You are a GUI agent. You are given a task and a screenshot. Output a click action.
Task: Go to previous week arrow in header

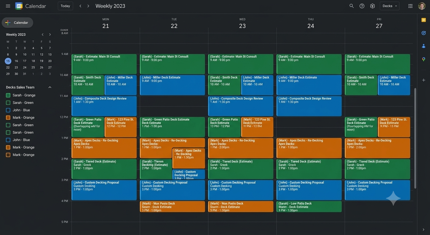[80, 6]
